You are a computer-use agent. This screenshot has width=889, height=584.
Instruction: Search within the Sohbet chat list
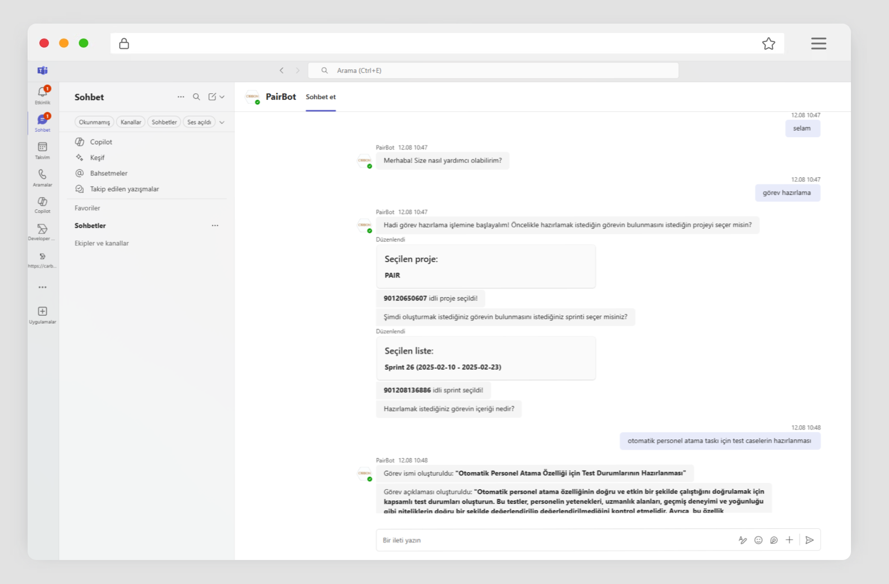coord(196,97)
